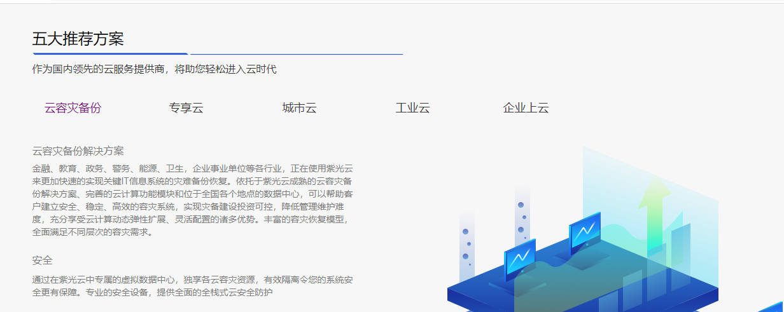Click the 安全 section heading

[43, 261]
